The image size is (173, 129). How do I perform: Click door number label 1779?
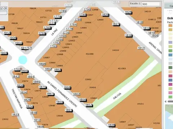pos(57,16)
